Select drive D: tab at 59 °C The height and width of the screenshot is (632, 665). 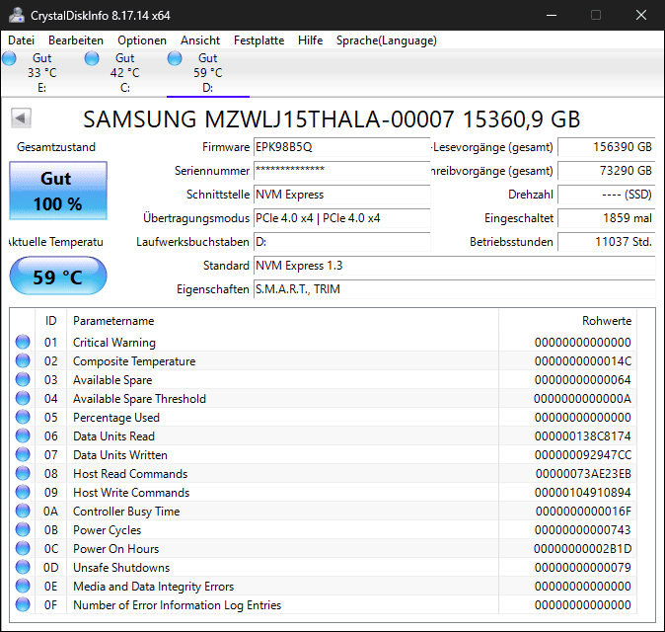208,73
